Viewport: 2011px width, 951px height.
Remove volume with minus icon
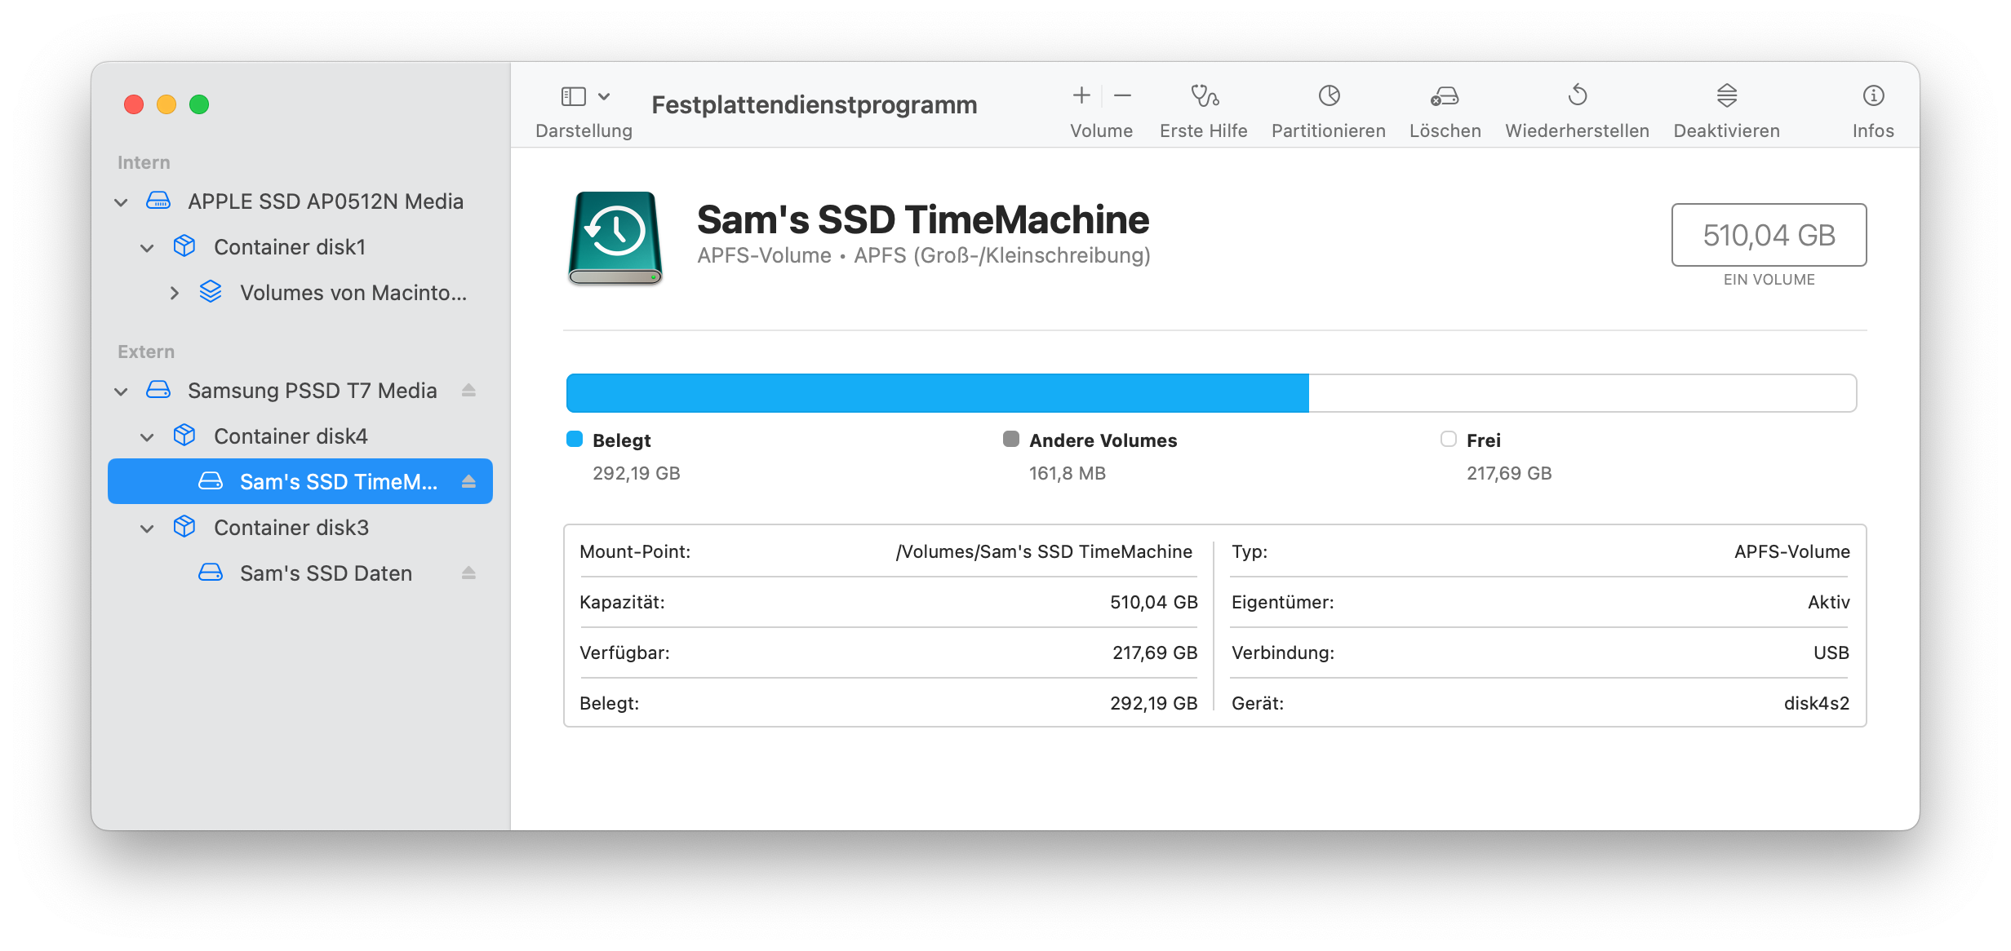pos(1123,96)
